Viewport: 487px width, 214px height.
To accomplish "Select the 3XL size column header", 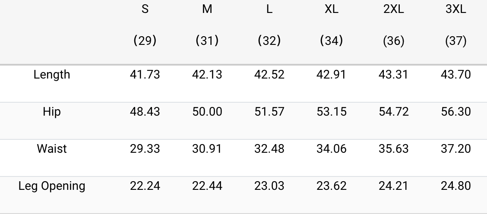I will [x=456, y=9].
